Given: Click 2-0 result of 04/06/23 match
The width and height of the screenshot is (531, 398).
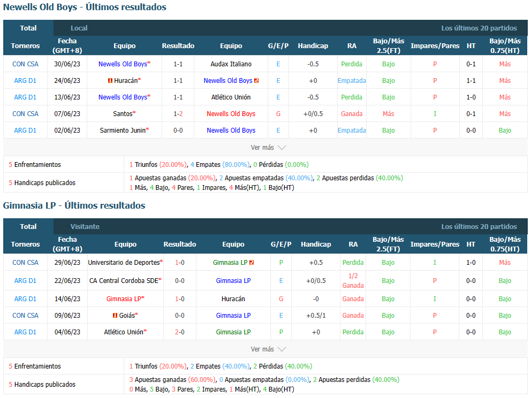Looking at the screenshot, I should [180, 332].
